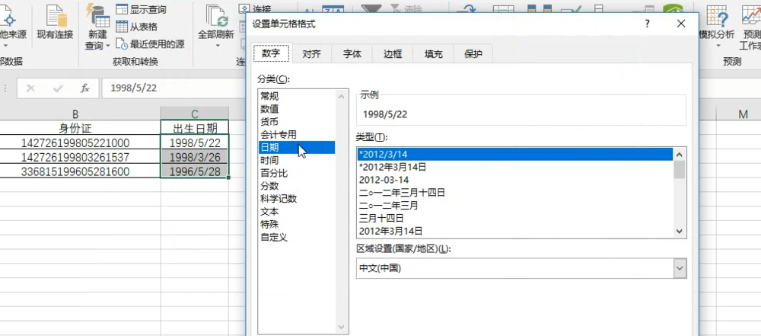Image resolution: width=761 pixels, height=336 pixels.
Task: Select column C header
Action: (x=195, y=114)
